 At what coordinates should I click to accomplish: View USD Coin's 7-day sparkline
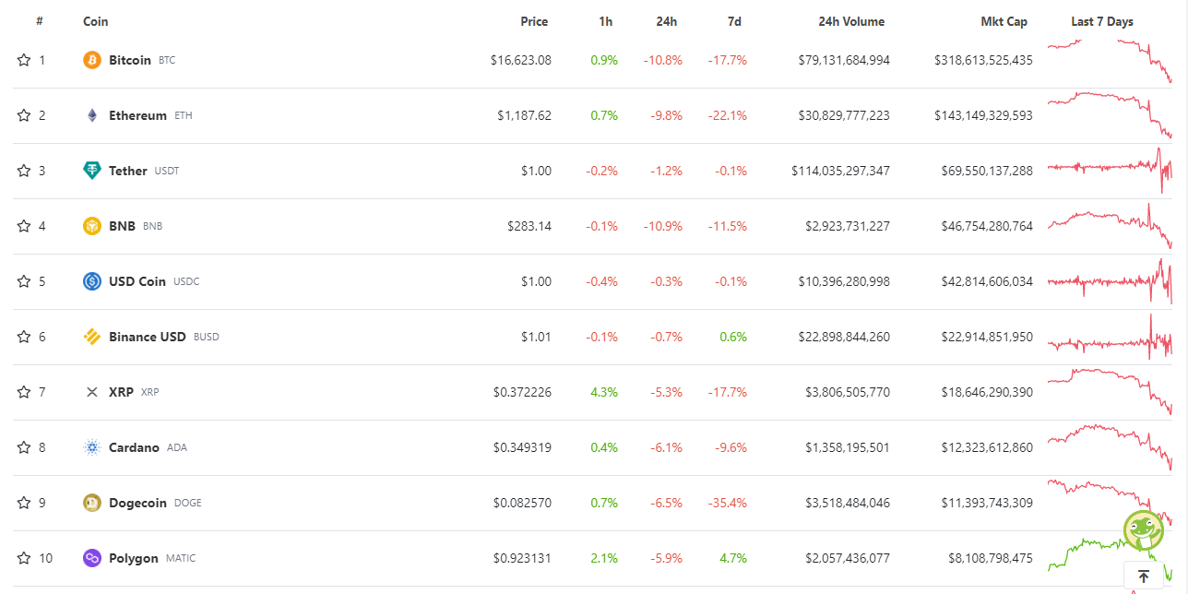tap(1110, 280)
